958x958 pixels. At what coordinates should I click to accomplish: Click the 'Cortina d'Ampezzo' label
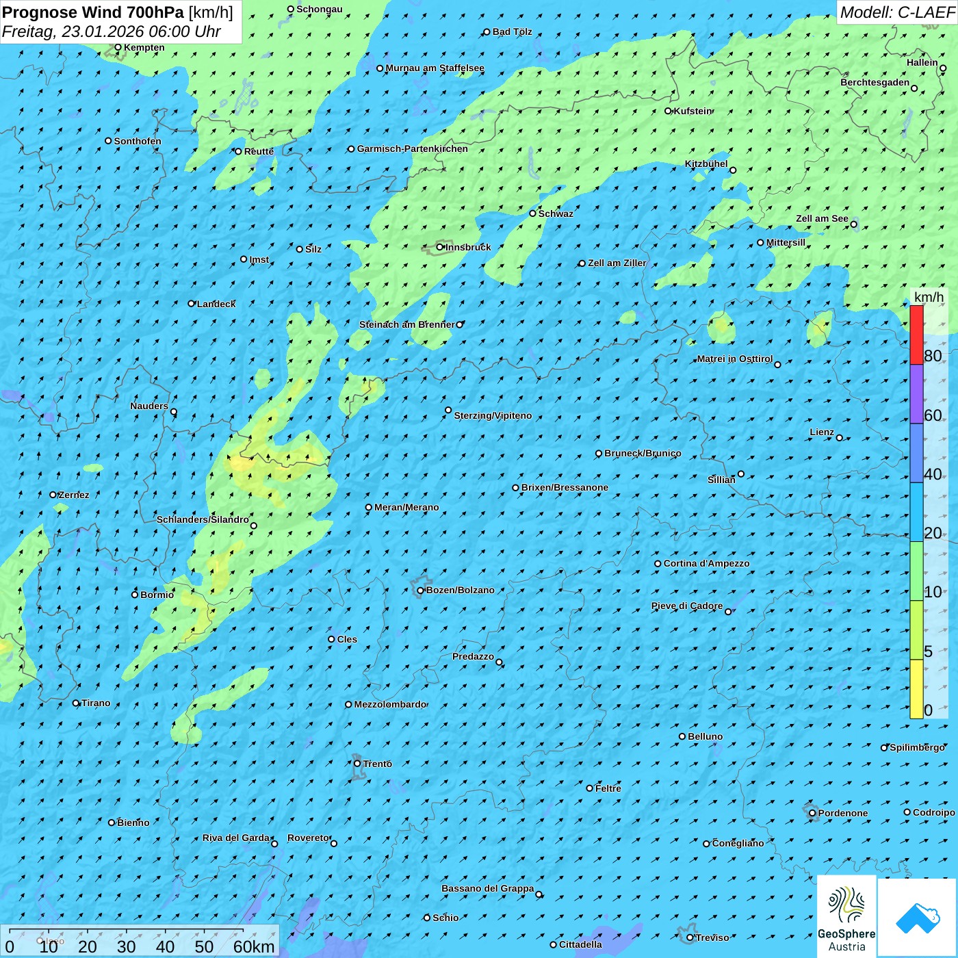pos(706,563)
